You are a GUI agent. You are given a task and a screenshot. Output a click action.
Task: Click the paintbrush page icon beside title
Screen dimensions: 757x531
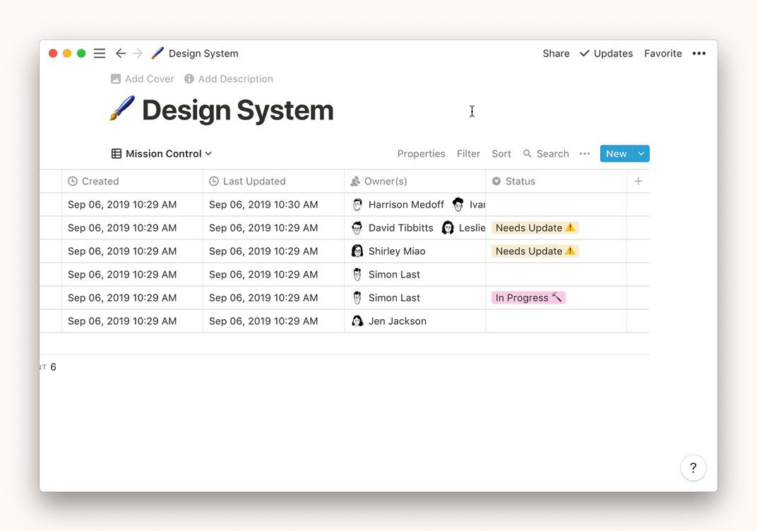(122, 109)
